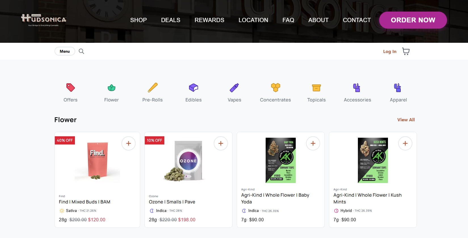The image size is (468, 238).
Task: Open the LOCATION menu item
Action: click(253, 20)
